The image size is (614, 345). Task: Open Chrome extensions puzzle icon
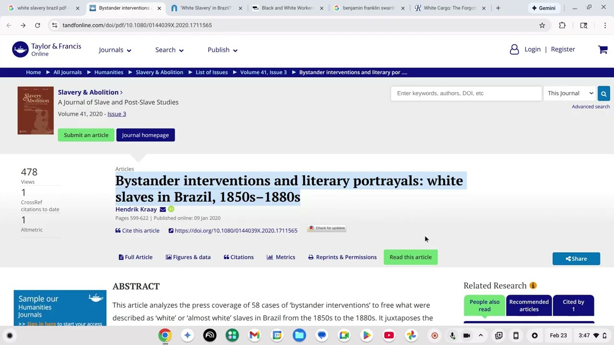(x=562, y=25)
